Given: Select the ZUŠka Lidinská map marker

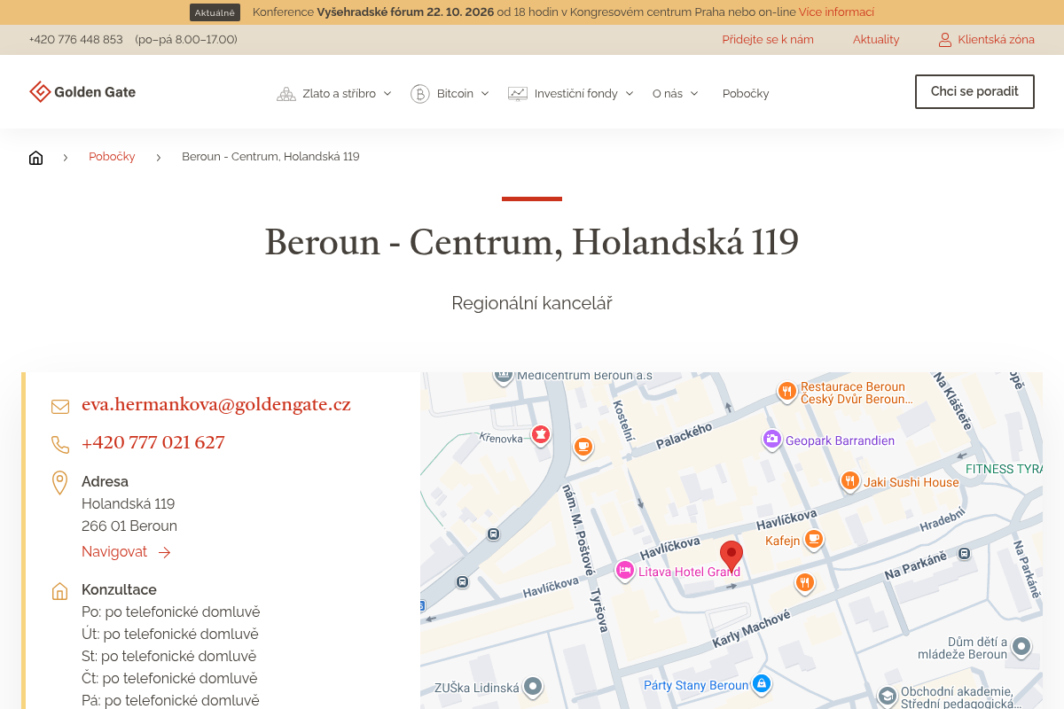Looking at the screenshot, I should [x=533, y=686].
